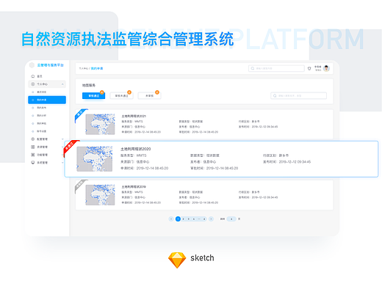The width and height of the screenshot is (382, 286).
Task: Click the Sketch diamond logo
Action: 177,260
